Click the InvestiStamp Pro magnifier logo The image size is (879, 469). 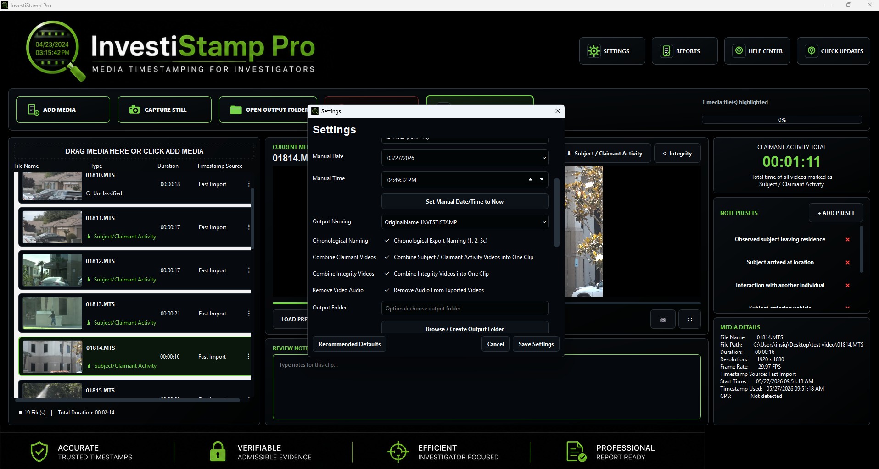pos(56,50)
